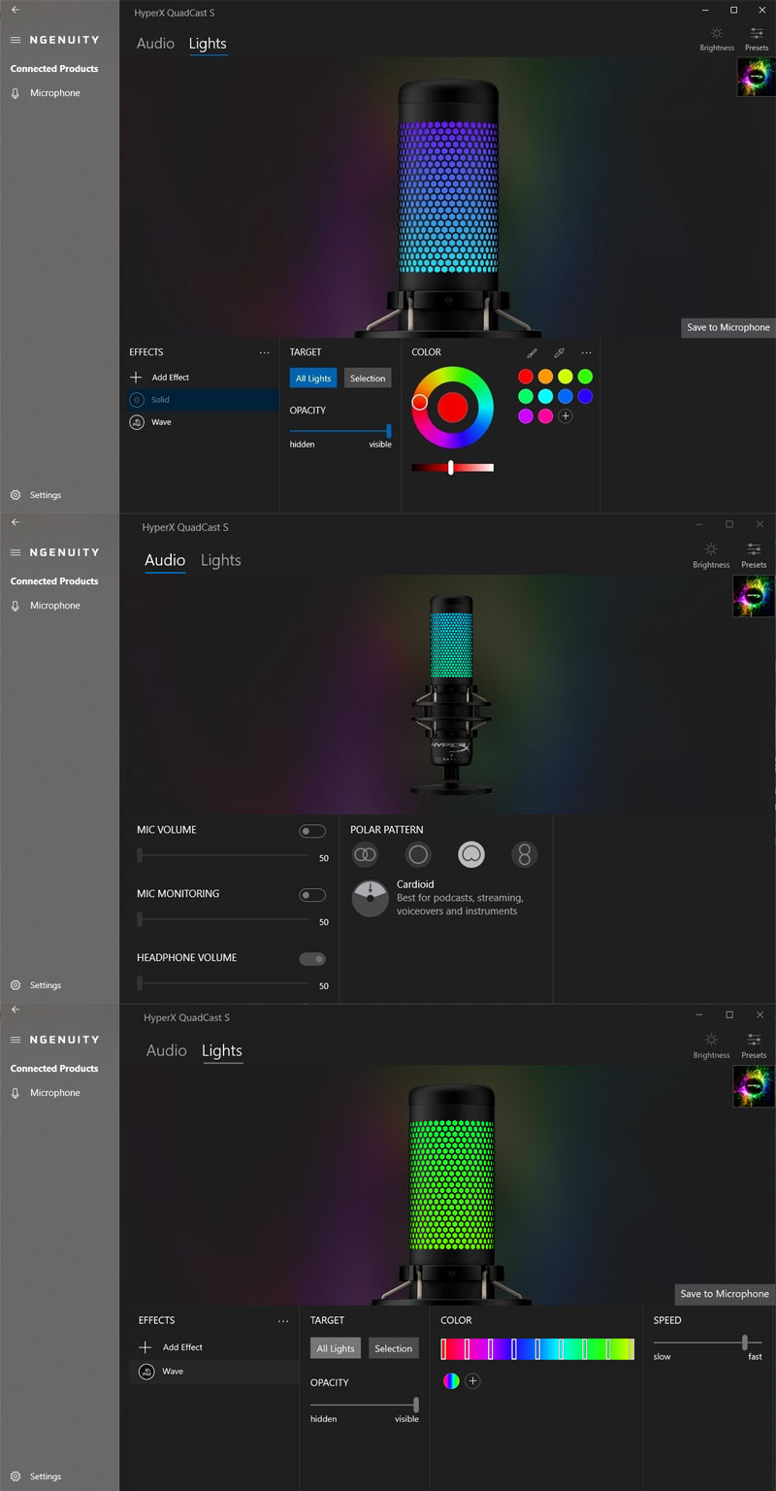Image resolution: width=776 pixels, height=1491 pixels.
Task: Open the Color panel more options menu
Action: [x=586, y=353]
